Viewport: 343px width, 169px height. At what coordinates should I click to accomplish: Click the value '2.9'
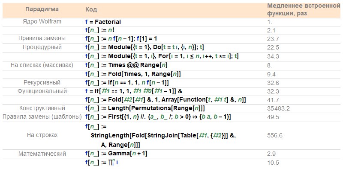(271, 154)
